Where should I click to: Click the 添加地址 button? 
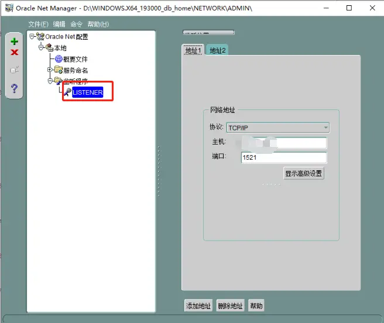click(x=198, y=305)
